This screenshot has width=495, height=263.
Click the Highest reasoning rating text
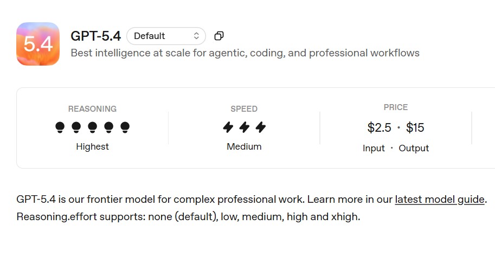pyautogui.click(x=92, y=146)
